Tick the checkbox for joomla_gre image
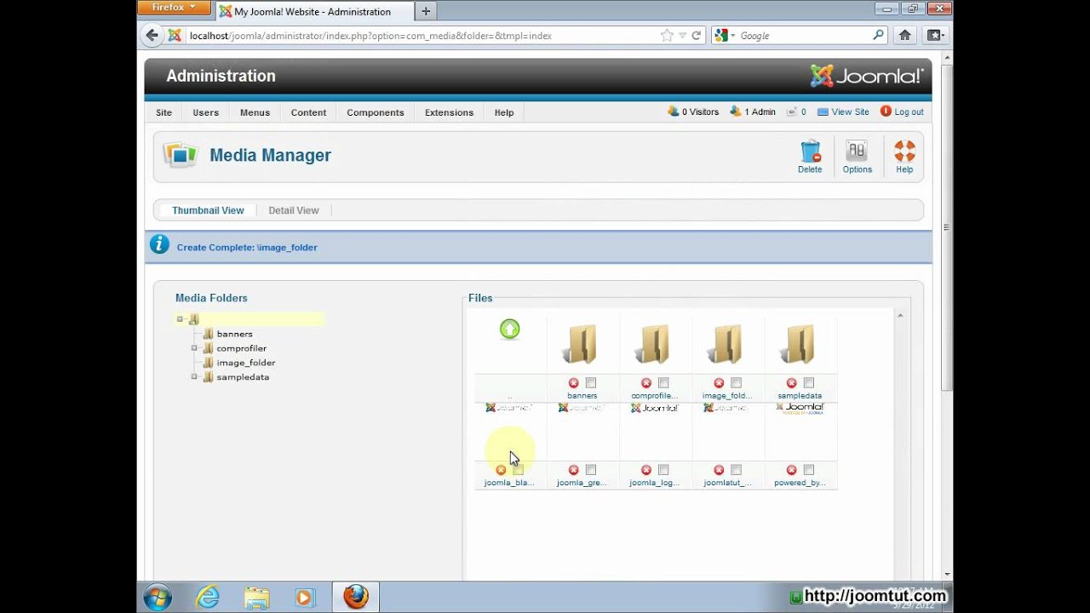Screen dimensions: 1090x613 click(x=590, y=469)
